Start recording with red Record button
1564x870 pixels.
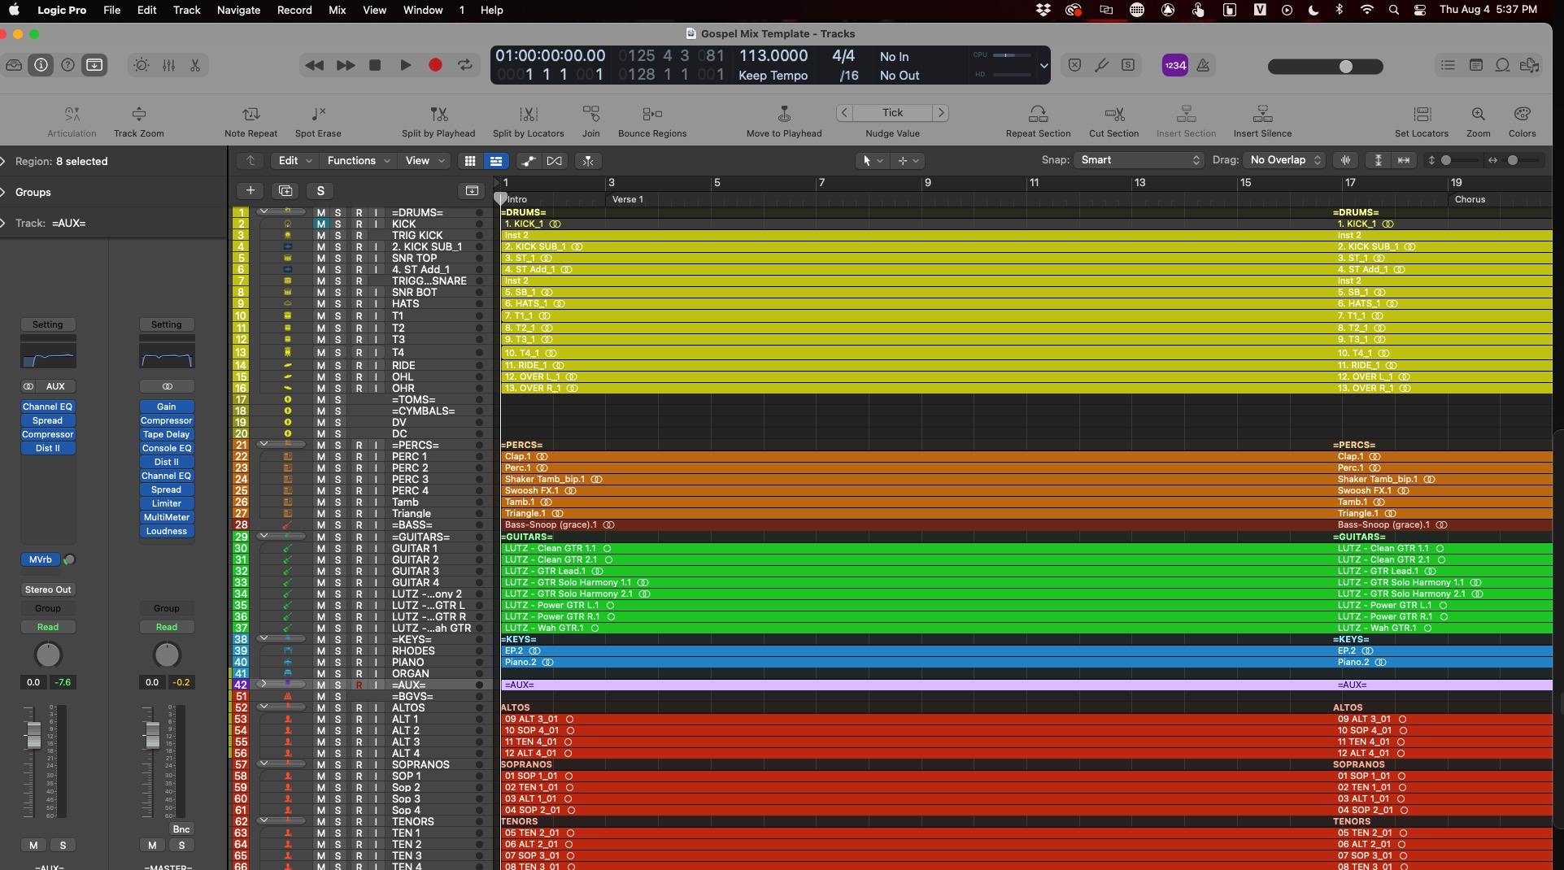[x=435, y=65]
